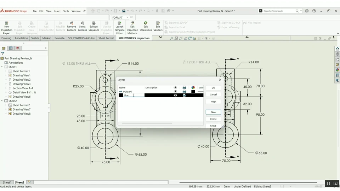Click the Help question mark icon in the title bar
Screen dimensions: 340x191
314,11
